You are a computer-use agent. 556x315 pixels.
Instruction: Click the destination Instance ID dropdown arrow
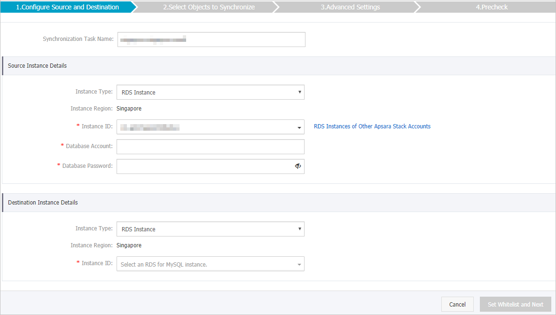(x=299, y=264)
